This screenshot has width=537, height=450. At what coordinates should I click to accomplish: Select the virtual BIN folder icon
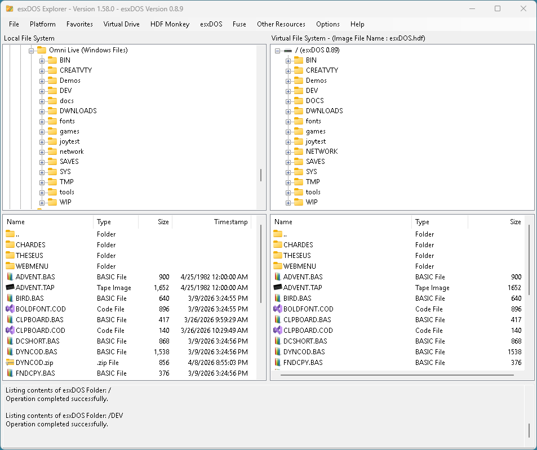coord(299,60)
